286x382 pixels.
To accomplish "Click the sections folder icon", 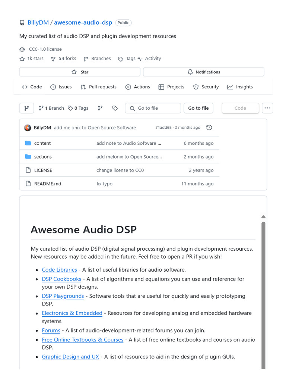I will tap(28, 156).
